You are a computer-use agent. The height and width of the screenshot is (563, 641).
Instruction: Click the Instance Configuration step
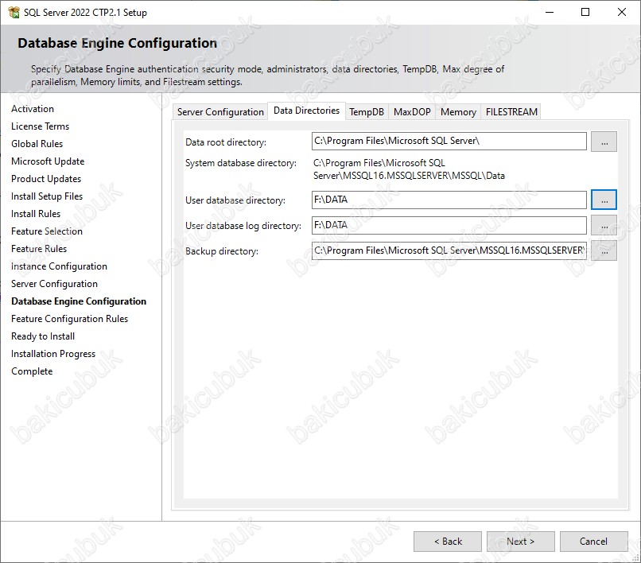[60, 266]
